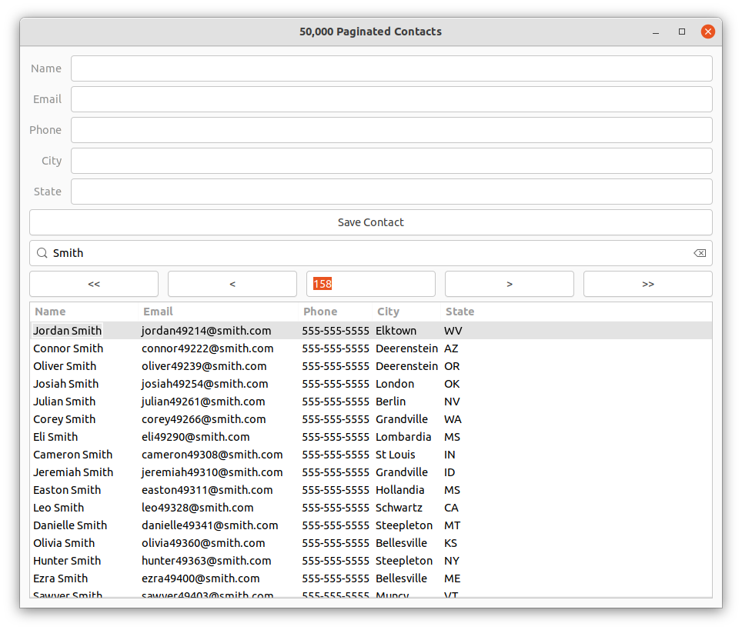This screenshot has width=742, height=630.
Task: Click the Hollandia city cell
Action: pos(400,490)
